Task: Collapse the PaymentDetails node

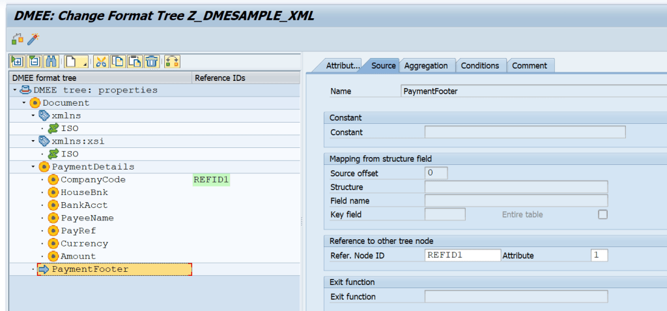Action: [33, 166]
